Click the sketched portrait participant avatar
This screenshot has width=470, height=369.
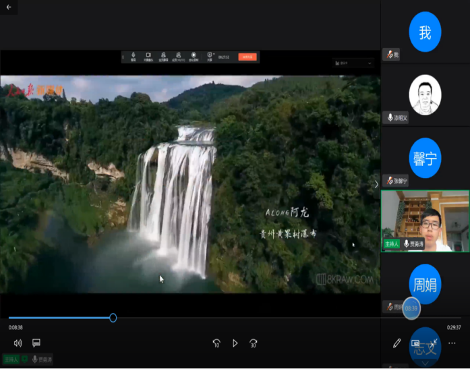click(425, 94)
